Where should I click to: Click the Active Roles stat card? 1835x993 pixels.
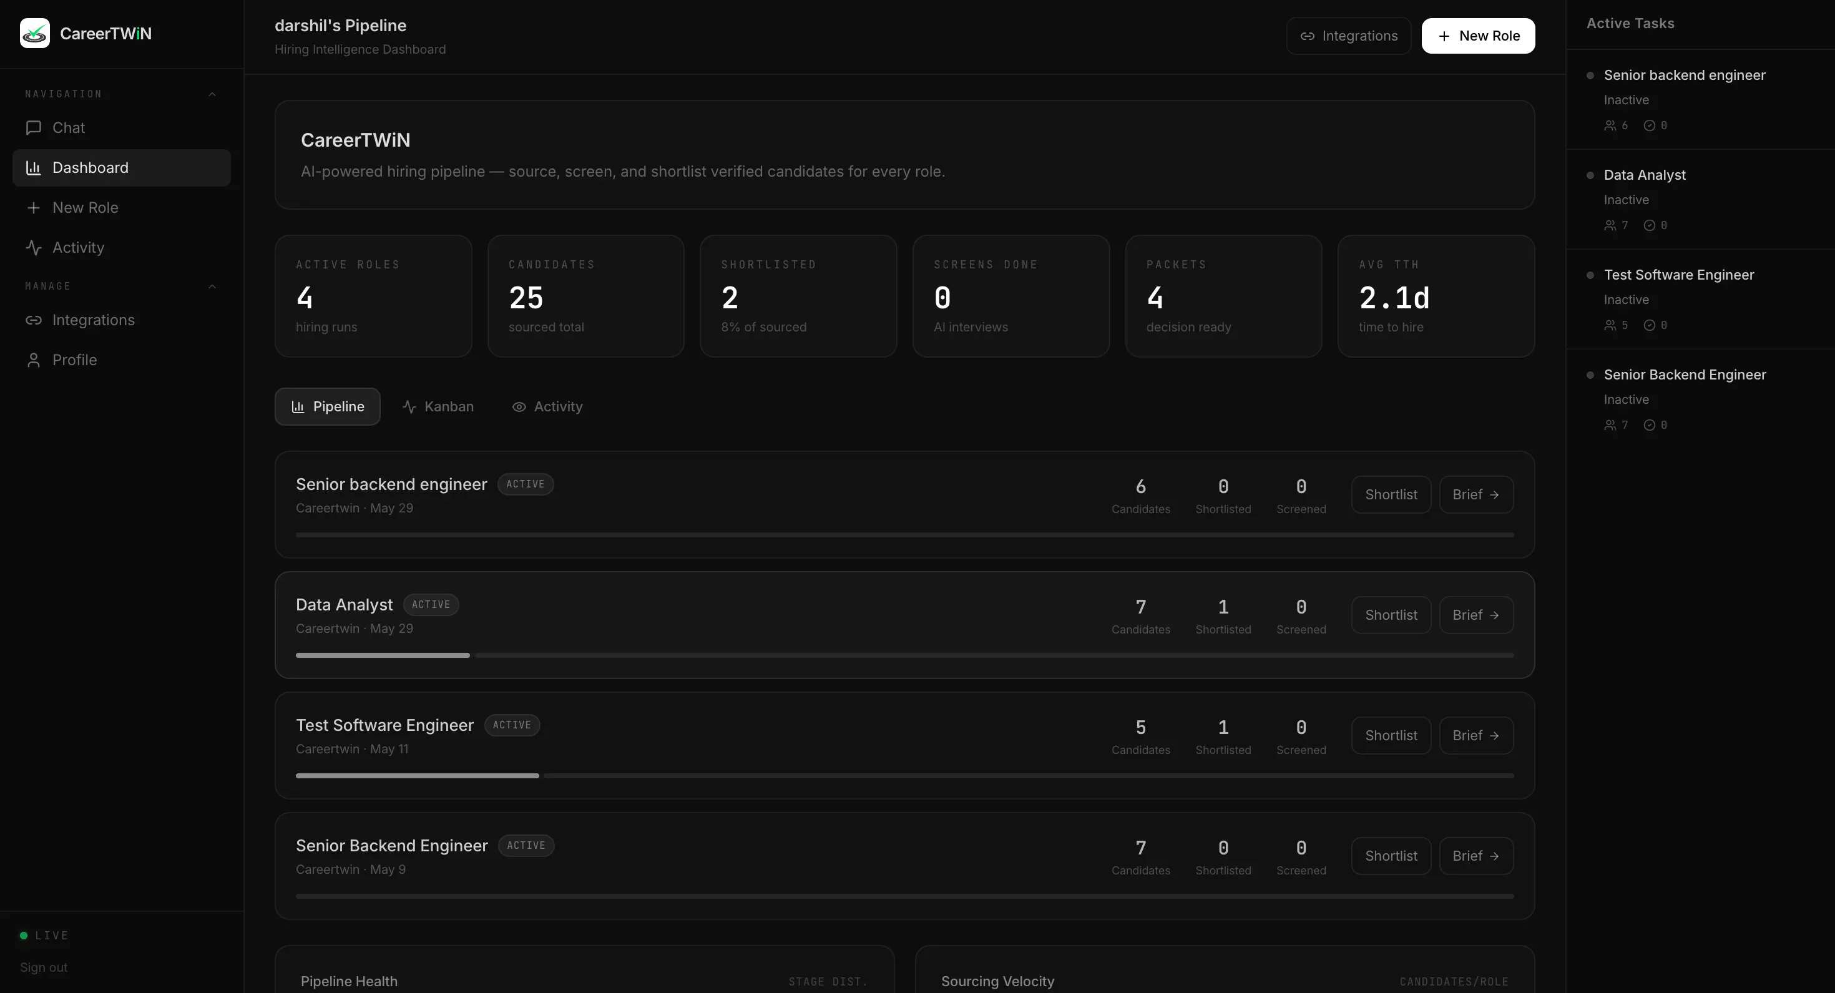click(x=373, y=296)
